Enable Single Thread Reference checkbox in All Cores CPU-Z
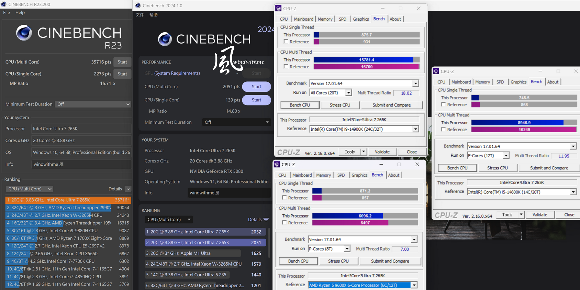580x290 pixels. click(286, 42)
